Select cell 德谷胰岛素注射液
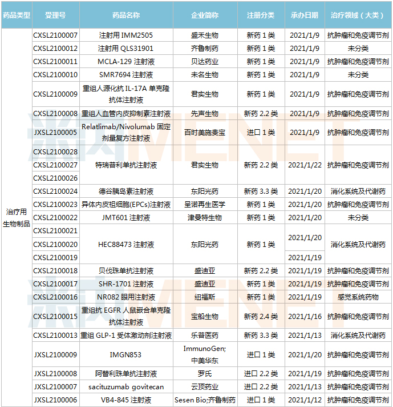393x407 pixels. [x=126, y=191]
